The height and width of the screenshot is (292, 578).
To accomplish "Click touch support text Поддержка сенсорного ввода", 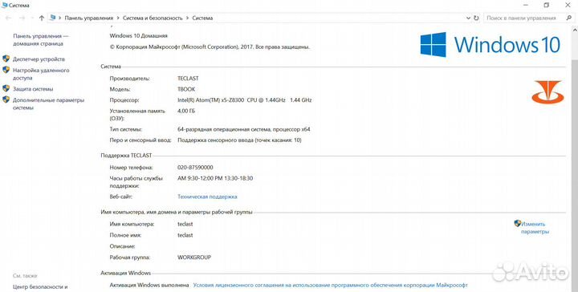I will 239,140.
